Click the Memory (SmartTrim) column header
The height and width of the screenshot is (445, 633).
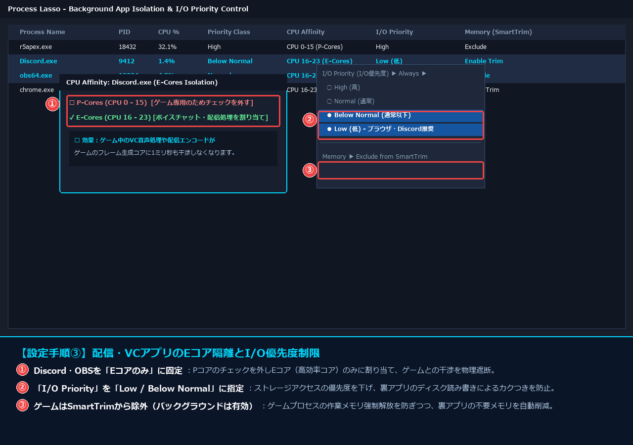tap(498, 32)
